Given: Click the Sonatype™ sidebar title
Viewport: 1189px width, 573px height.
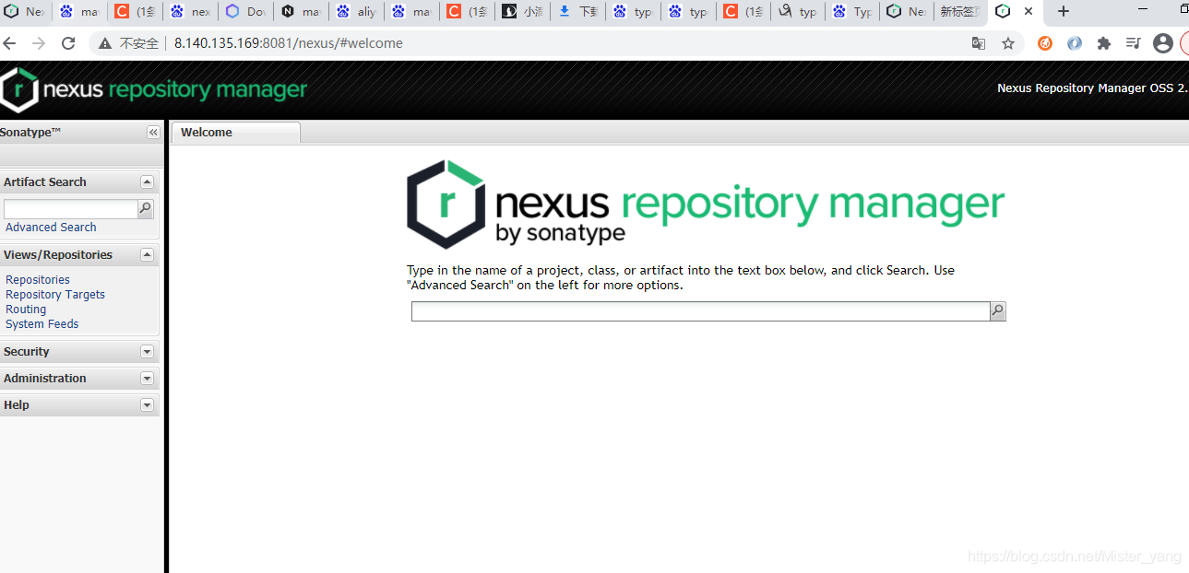Looking at the screenshot, I should (30, 133).
